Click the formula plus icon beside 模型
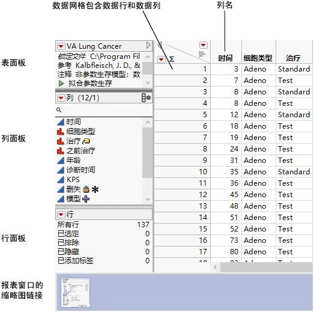The image size is (314, 312). click(86, 199)
